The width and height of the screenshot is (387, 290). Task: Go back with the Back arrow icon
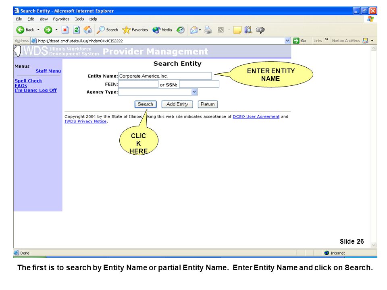pos(20,30)
